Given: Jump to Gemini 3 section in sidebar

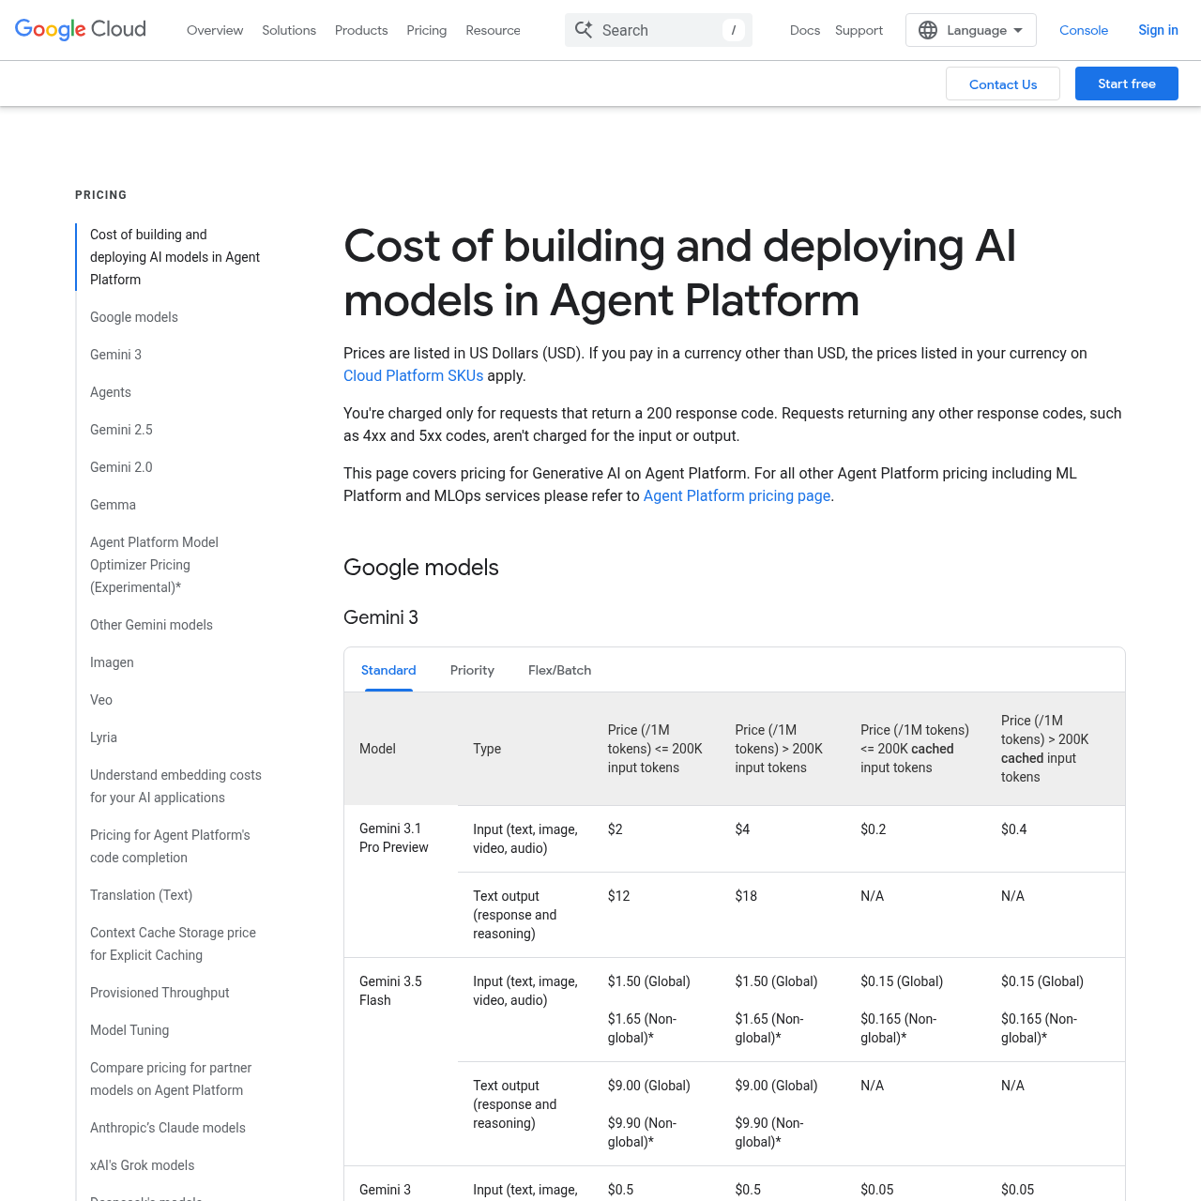Looking at the screenshot, I should tap(115, 355).
